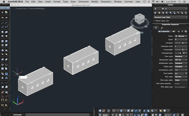Select the Circle tool
The image size is (189, 116).
[2, 32]
